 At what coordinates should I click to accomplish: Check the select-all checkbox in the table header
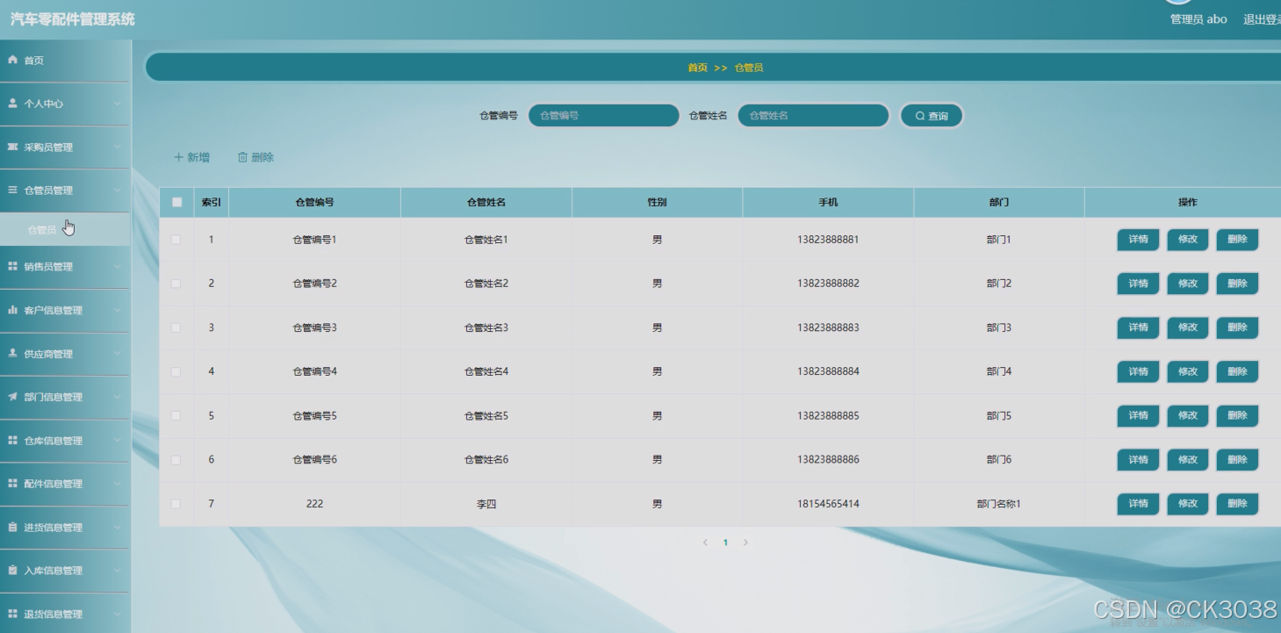[x=176, y=201]
